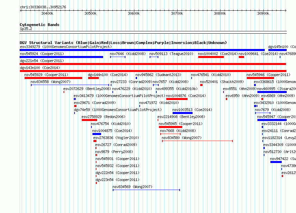
Task: Open nsv7668 (Kidd2008) label
Action: click(178, 131)
